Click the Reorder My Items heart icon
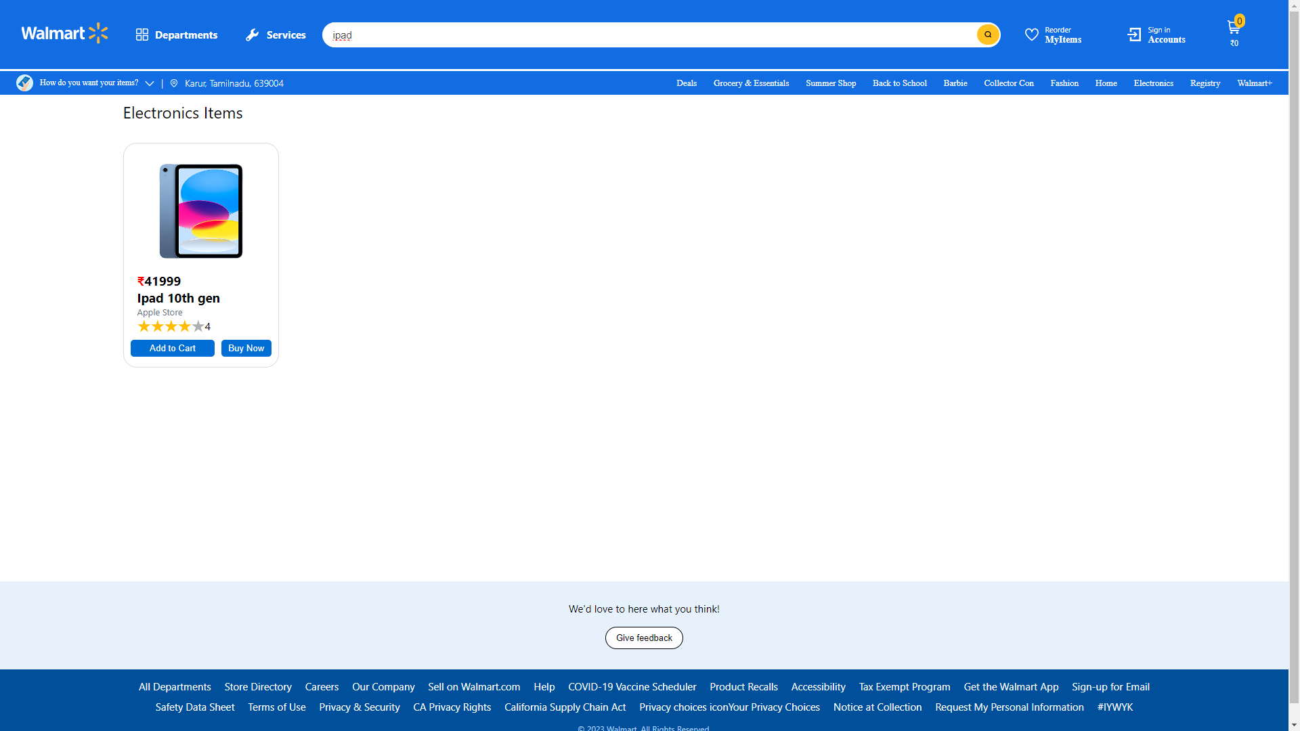This screenshot has height=731, width=1300. (x=1031, y=35)
